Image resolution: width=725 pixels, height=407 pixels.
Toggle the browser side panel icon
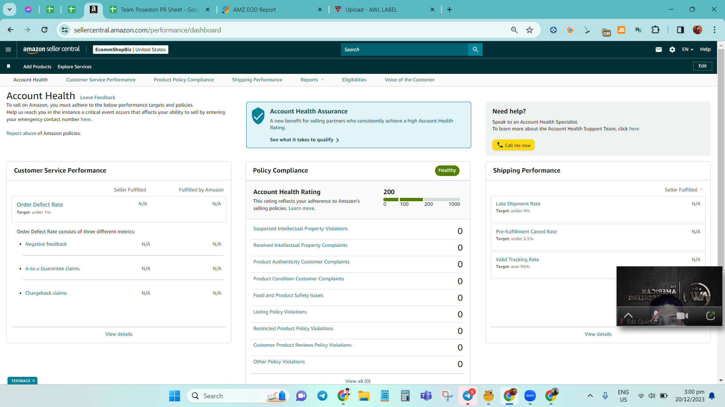[x=680, y=30]
